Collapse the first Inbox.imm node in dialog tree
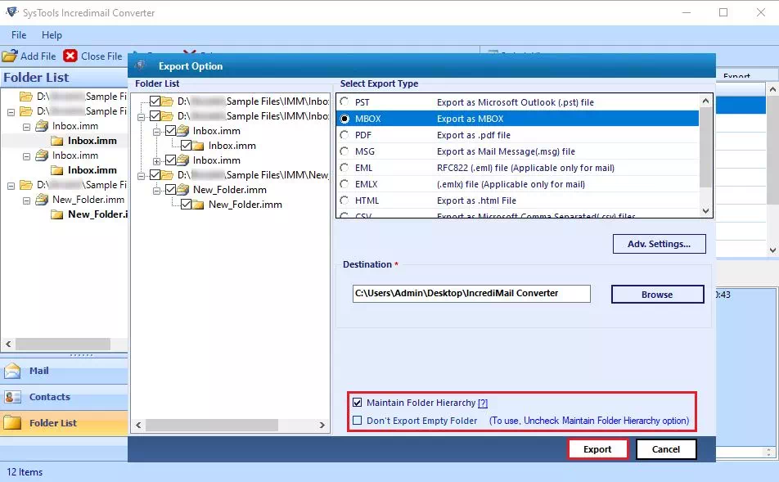 pyautogui.click(x=156, y=132)
